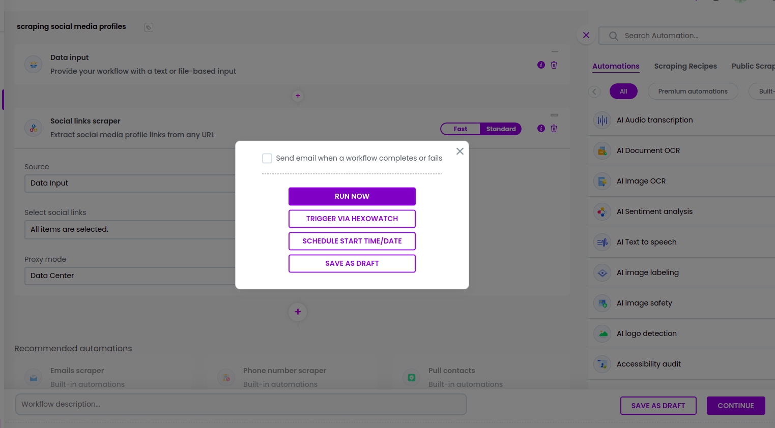The width and height of the screenshot is (775, 428).
Task: Collapse the Data input step
Action: point(555,51)
